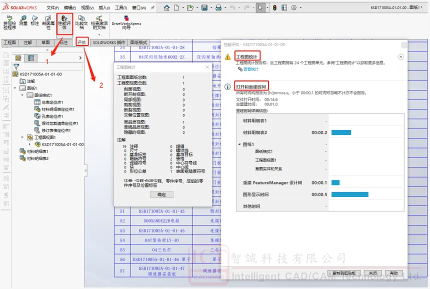Image resolution: width=430 pixels, height=289 pixels.
Task: Go to the Home welcome icon
Action: coord(166,7)
